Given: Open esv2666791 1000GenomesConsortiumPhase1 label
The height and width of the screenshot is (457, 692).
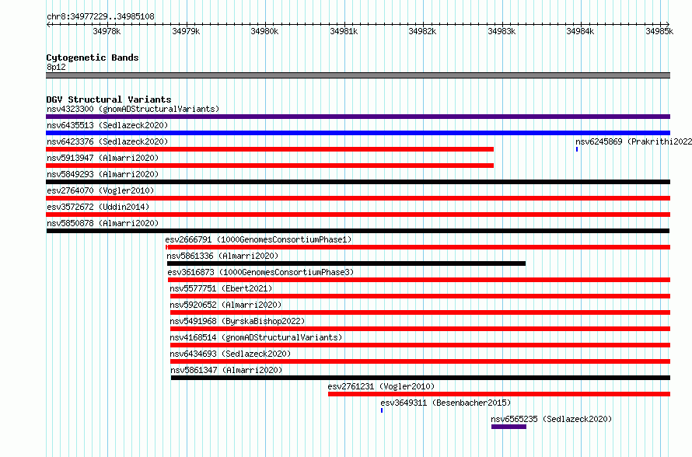Looking at the screenshot, I should tap(258, 239).
